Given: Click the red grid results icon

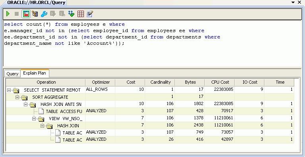Looking at the screenshot, I should pyautogui.click(x=81, y=14).
